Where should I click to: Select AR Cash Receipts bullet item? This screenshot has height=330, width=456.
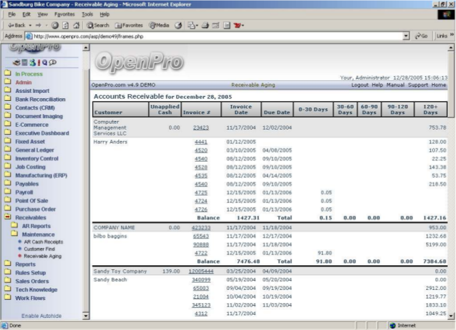43,242
